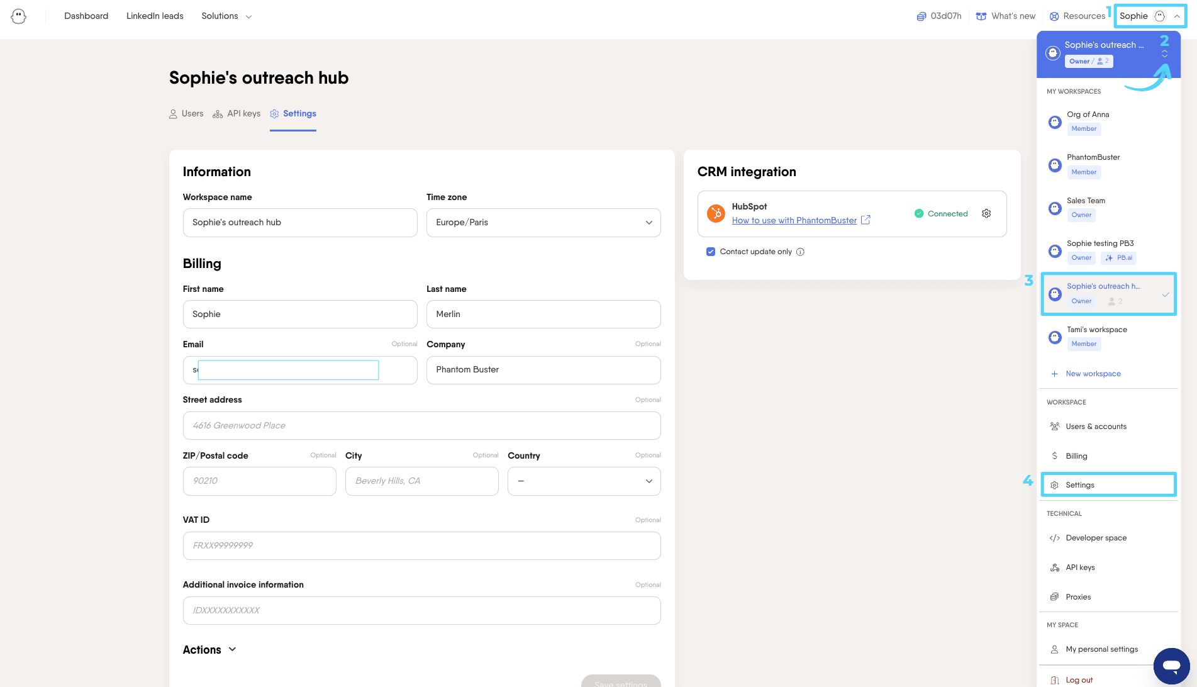Click the Log out door icon

pyautogui.click(x=1055, y=680)
